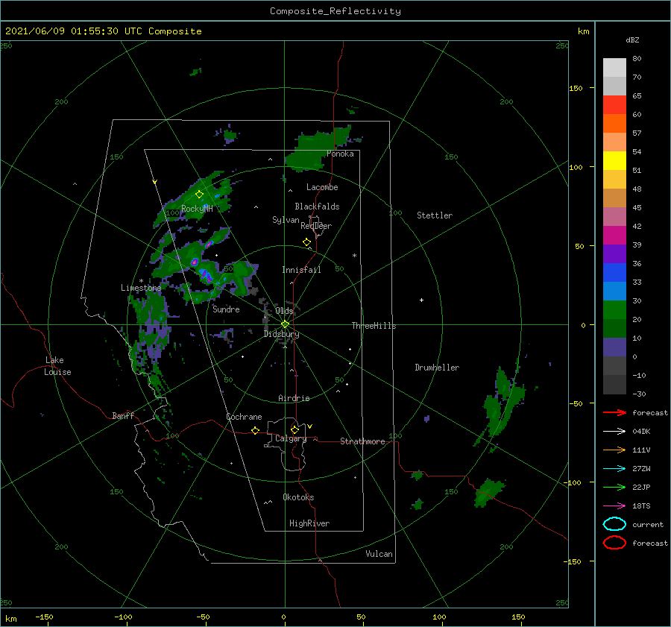671x627 pixels.
Task: Click the orange 111V arrow in legend
Action: (614, 450)
